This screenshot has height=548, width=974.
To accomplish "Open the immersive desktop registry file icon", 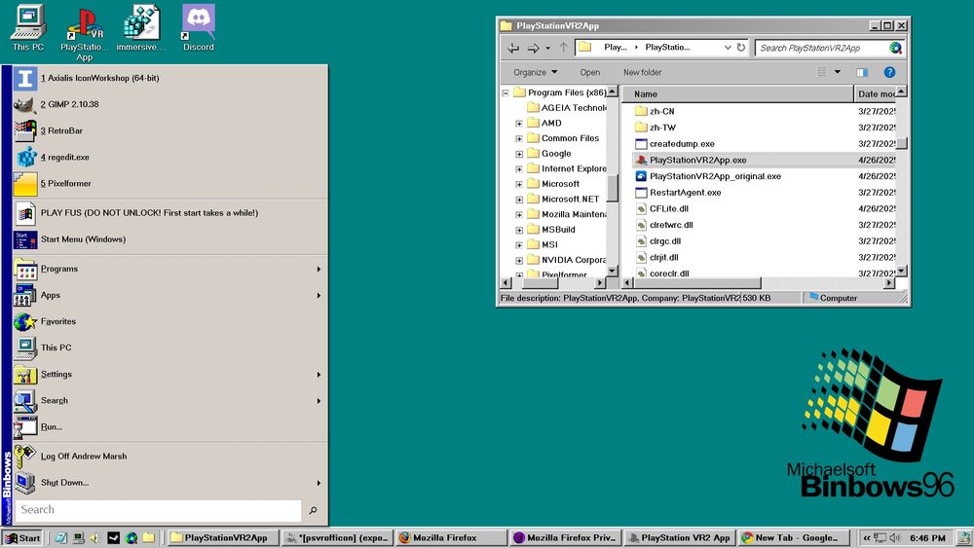I will pyautogui.click(x=141, y=27).
